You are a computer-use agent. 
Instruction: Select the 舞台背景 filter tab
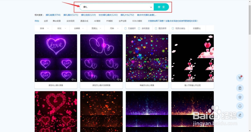[57, 21]
